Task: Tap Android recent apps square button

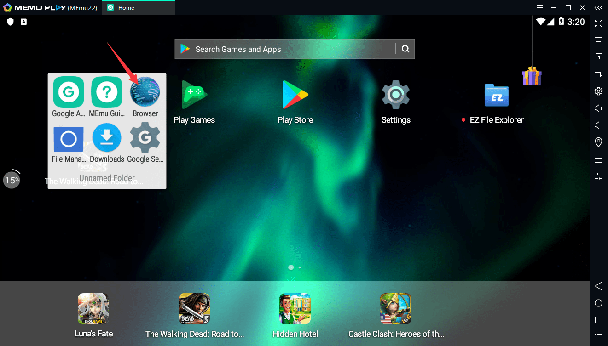Action: pyautogui.click(x=598, y=320)
